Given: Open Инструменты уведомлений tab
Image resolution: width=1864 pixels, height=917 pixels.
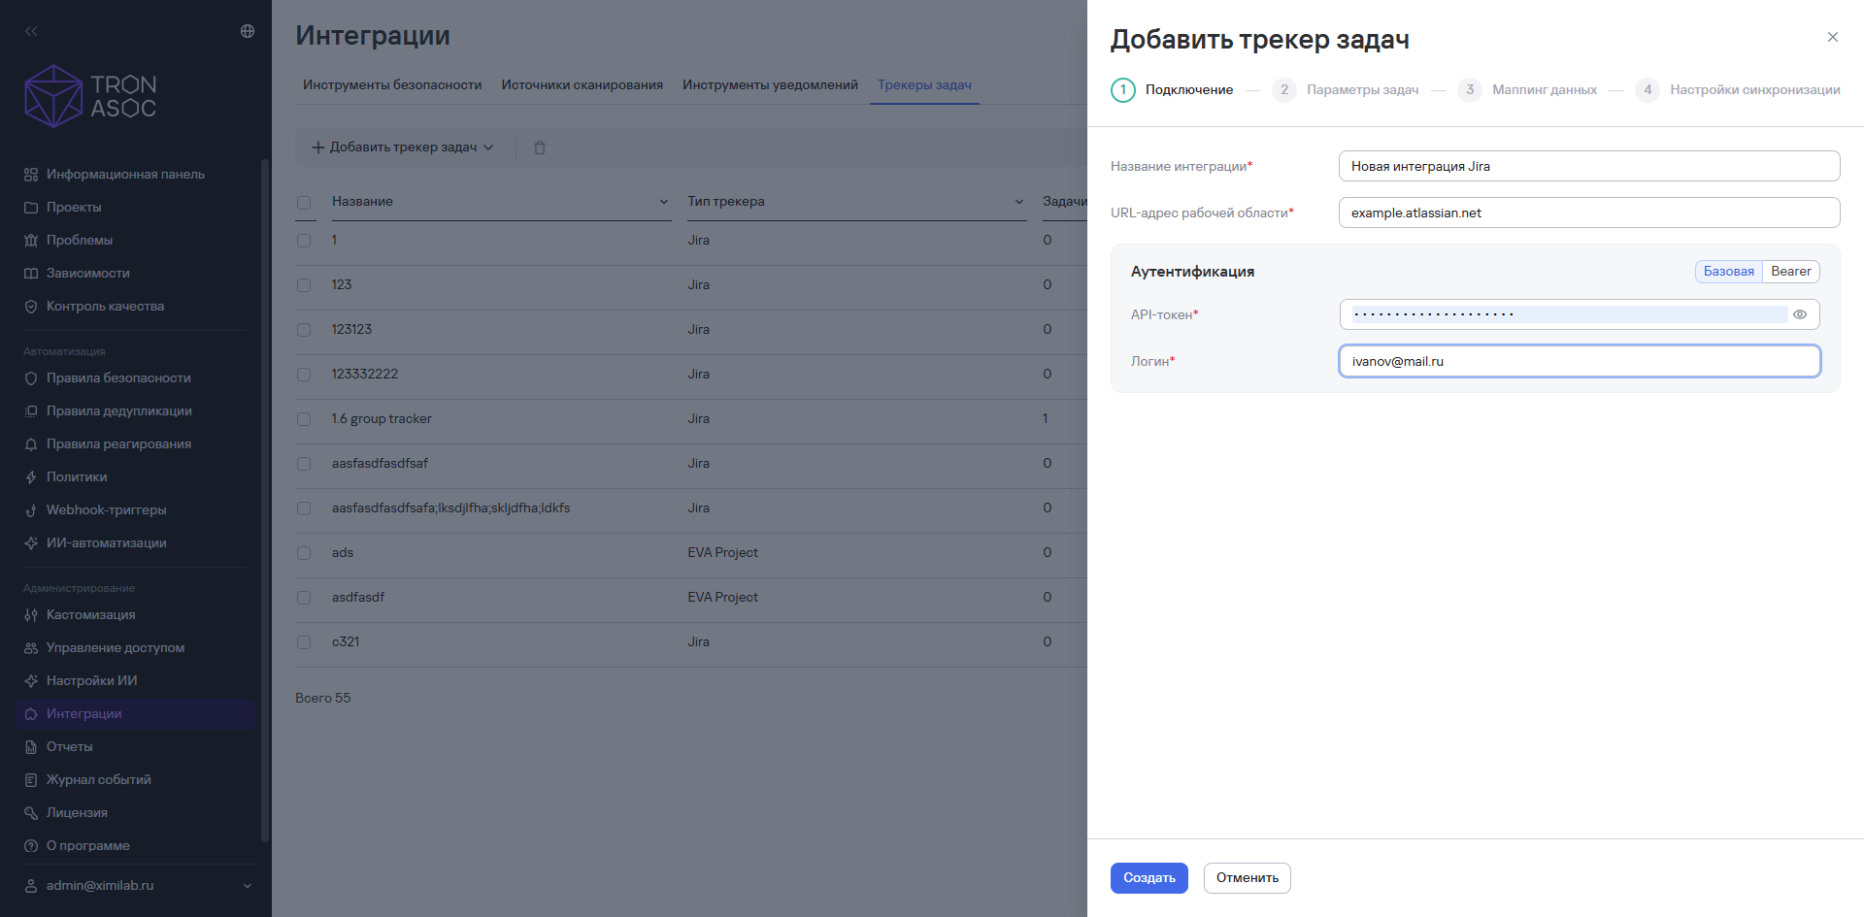Looking at the screenshot, I should [x=770, y=84].
